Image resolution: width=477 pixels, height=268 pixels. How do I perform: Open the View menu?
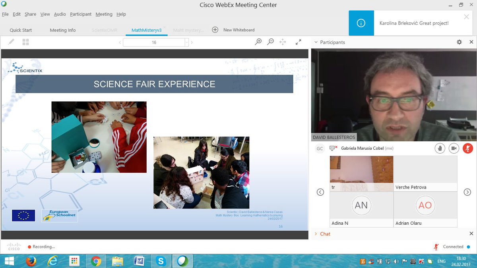45,14
